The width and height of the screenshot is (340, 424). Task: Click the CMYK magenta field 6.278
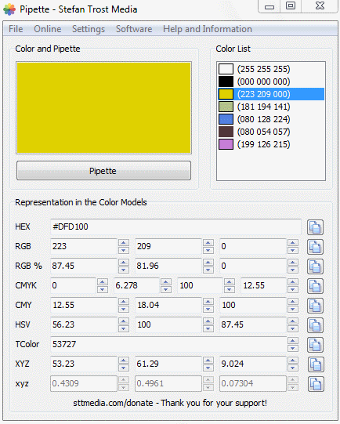point(136,285)
